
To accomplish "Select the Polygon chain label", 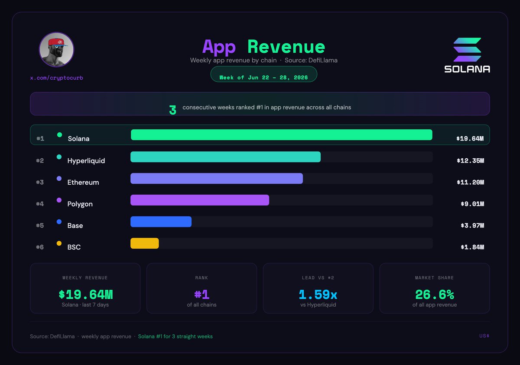I will pos(80,204).
